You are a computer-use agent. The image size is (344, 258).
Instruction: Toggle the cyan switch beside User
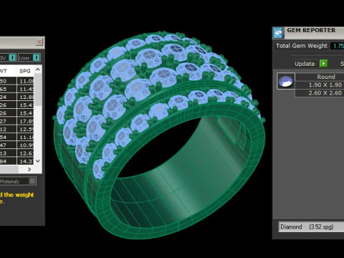[37, 58]
